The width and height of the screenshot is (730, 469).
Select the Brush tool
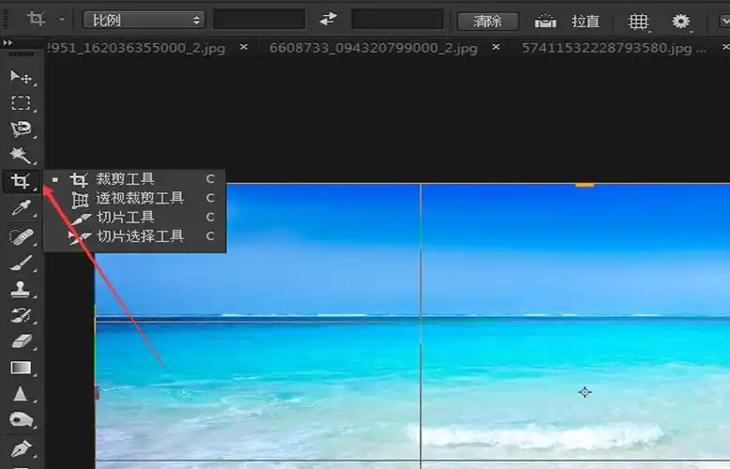[x=21, y=263]
